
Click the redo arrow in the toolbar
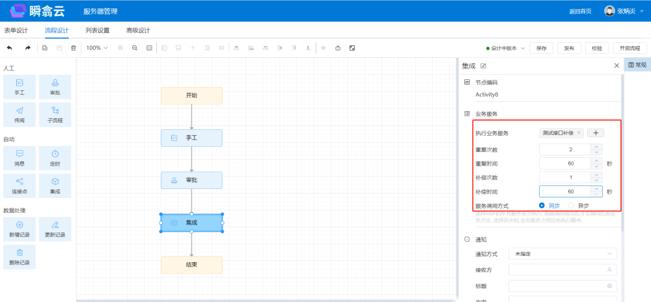(27, 48)
